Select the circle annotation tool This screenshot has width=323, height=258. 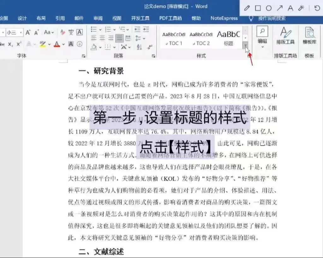pyautogui.click(x=269, y=8)
